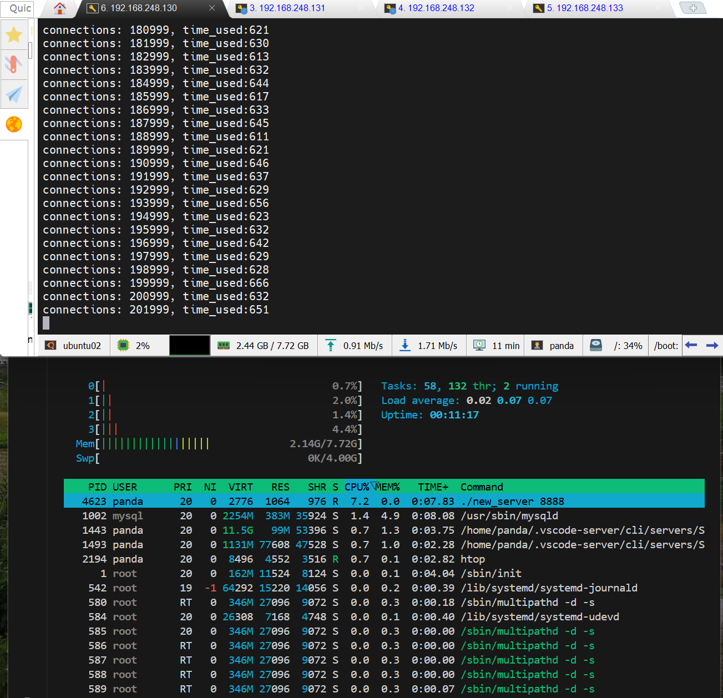Viewport: 723px width, 698px height.
Task: Close the 6. 192.168.248.130 tab
Action: point(212,8)
